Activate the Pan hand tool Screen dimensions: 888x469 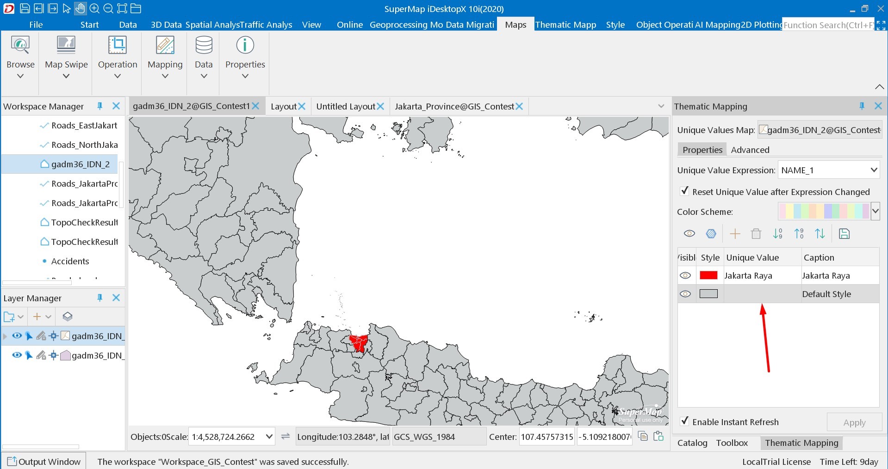(x=80, y=8)
